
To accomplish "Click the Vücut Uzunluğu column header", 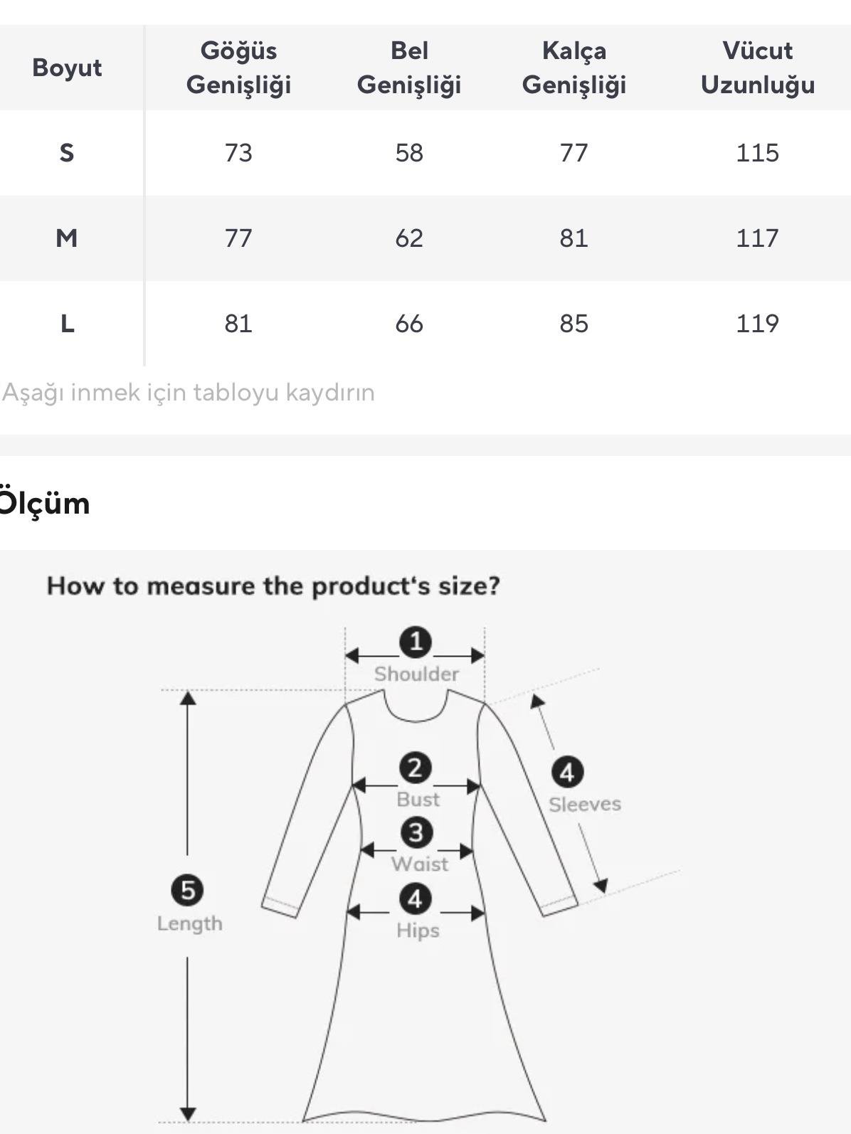I will point(757,68).
